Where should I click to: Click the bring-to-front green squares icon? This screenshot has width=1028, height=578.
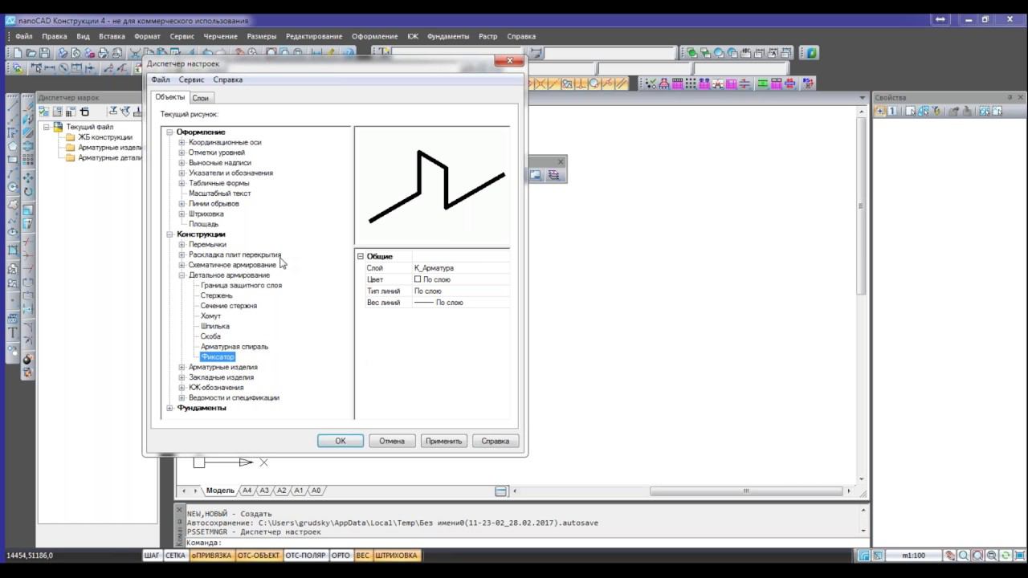click(691, 53)
